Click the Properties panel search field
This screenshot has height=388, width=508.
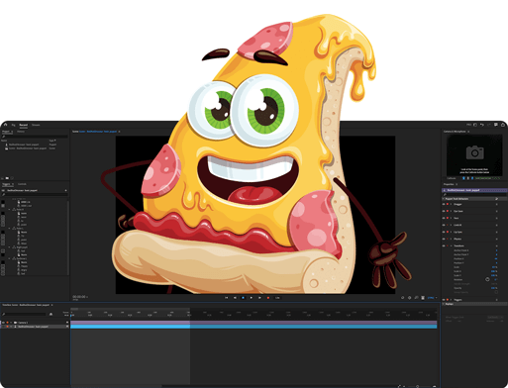(x=474, y=195)
